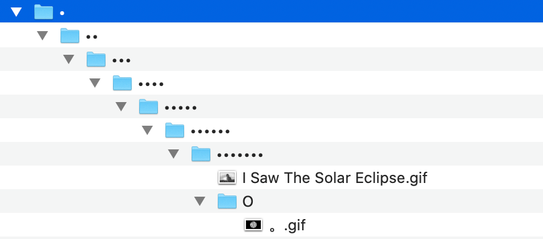This screenshot has width=543, height=239.
Task: Click the O folder icon
Action: click(227, 201)
